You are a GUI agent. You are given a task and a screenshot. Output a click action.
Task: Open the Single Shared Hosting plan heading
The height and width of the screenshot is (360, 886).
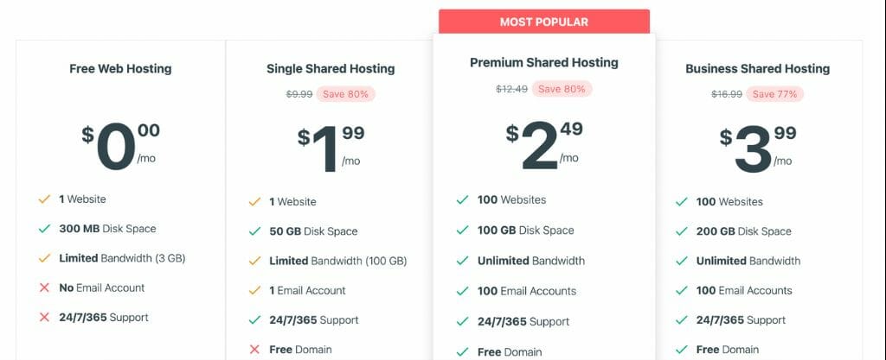pos(331,69)
